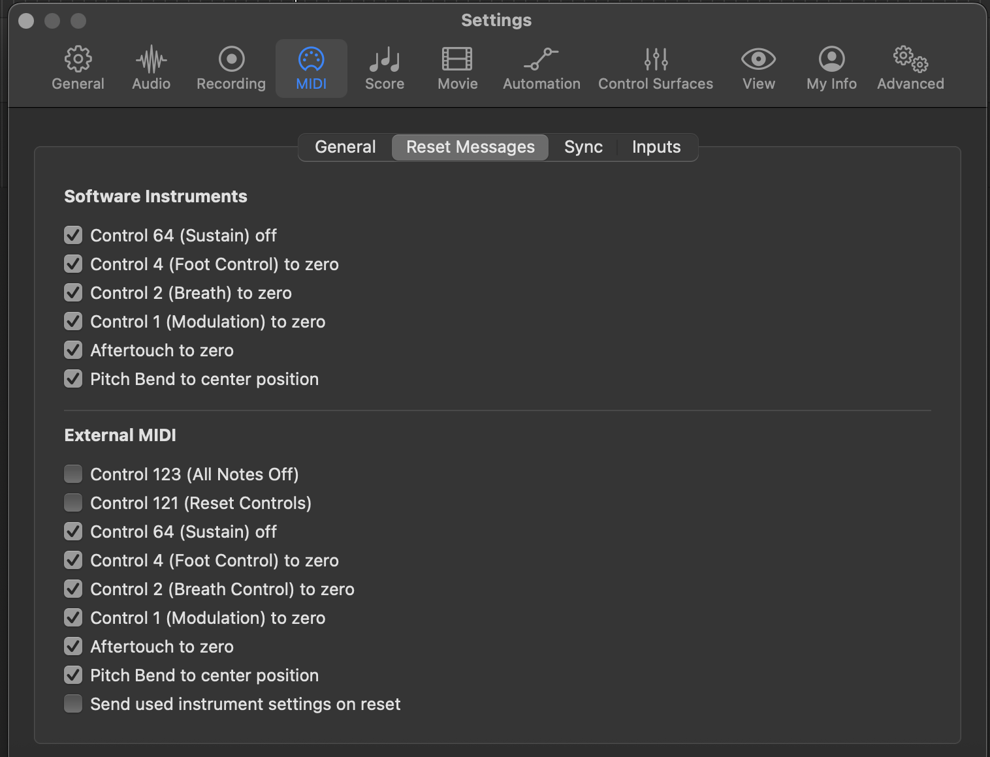Enable Send used instrument settings on reset
990x757 pixels.
coord(73,703)
